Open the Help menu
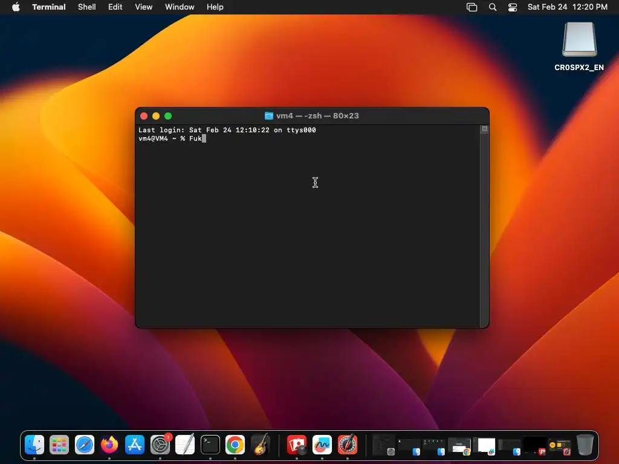The image size is (619, 464). pos(215,7)
